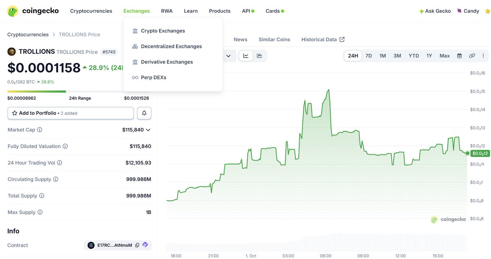
Task: Click the $0.0001528 range high value
Action: [x=137, y=98]
